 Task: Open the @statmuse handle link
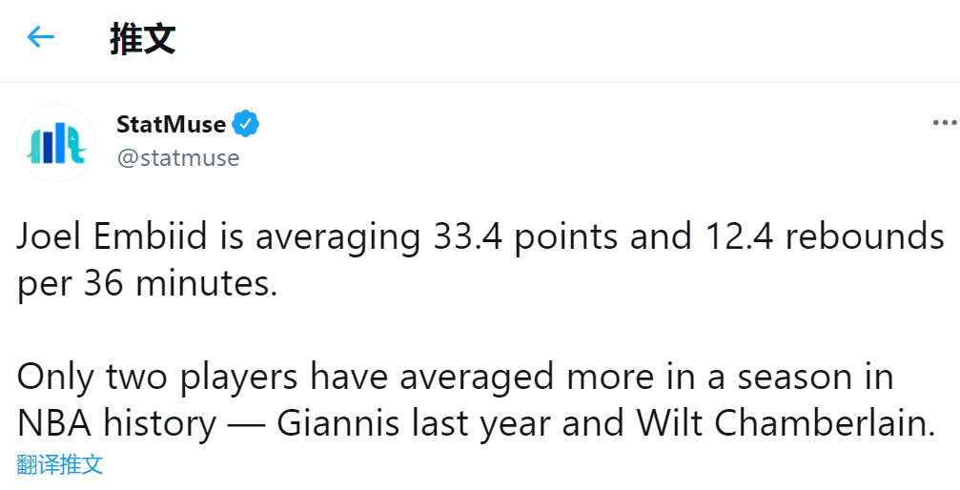(x=178, y=158)
